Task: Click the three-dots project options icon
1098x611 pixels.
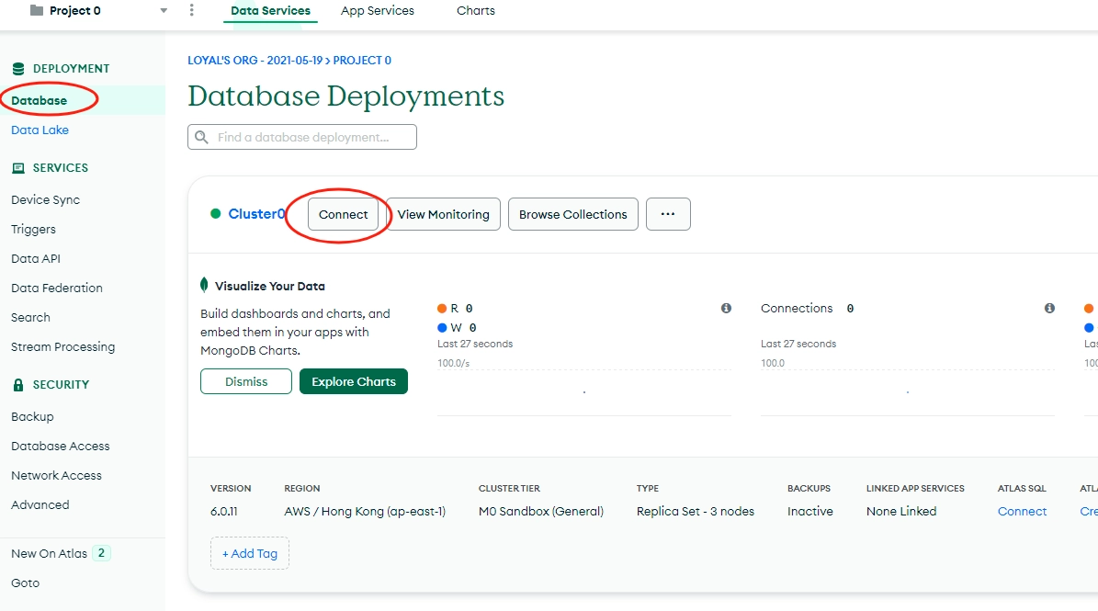Action: tap(192, 10)
